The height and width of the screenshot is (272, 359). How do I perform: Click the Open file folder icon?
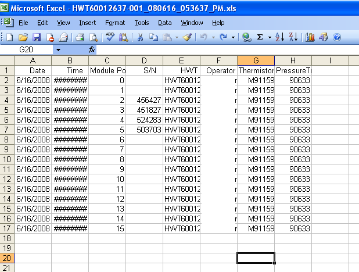[23, 37]
